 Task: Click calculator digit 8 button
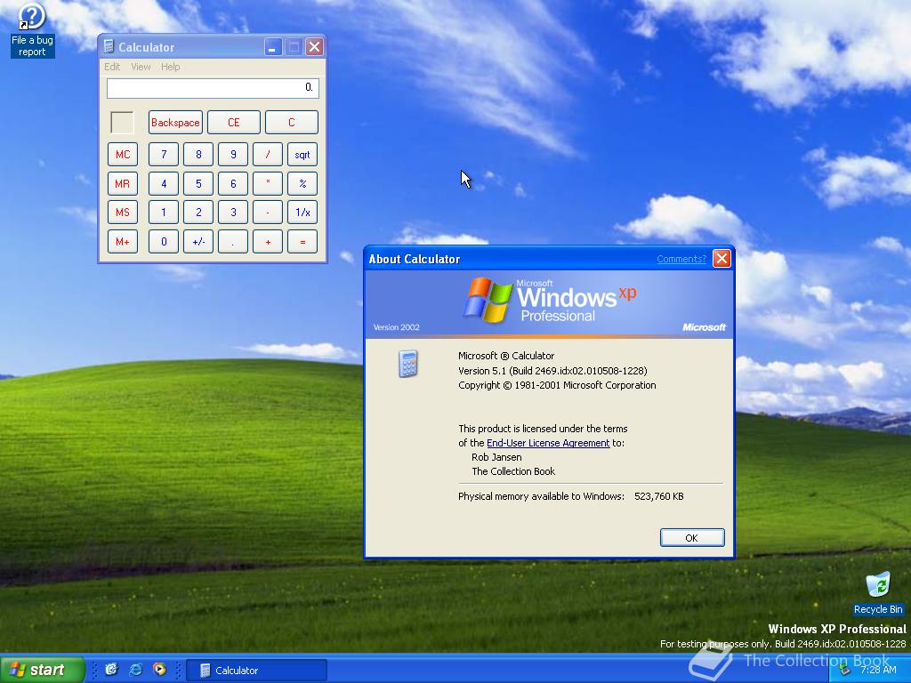point(198,155)
